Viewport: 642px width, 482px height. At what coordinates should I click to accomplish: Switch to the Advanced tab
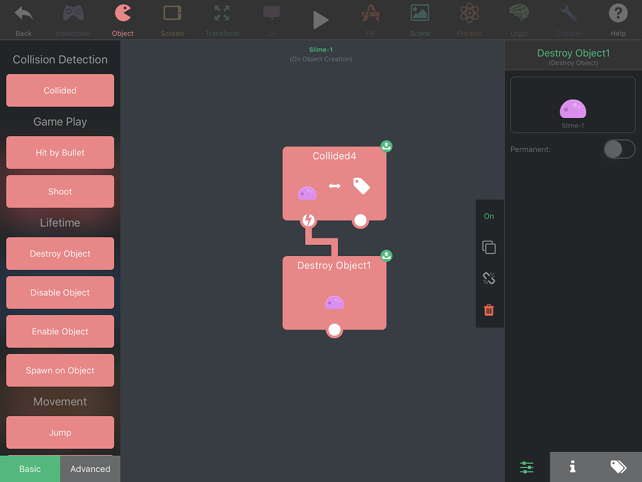pyautogui.click(x=90, y=469)
